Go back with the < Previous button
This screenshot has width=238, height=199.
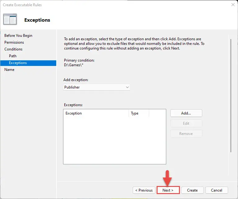[144, 190]
